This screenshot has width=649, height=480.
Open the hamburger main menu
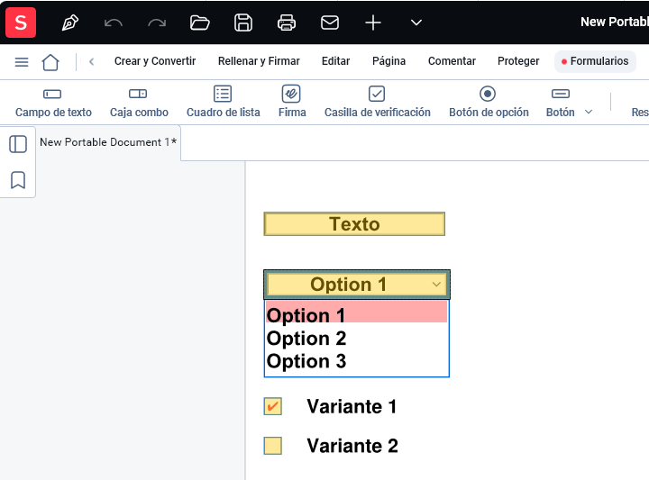[22, 62]
